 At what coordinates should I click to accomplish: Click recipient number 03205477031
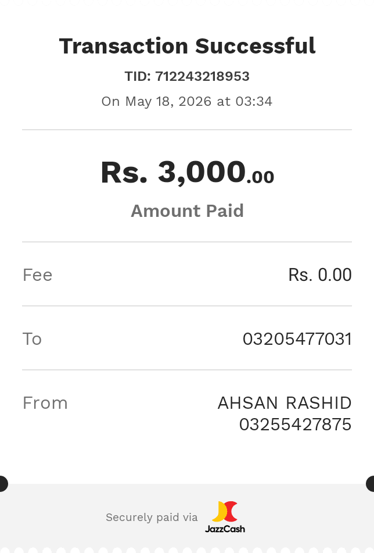(297, 339)
